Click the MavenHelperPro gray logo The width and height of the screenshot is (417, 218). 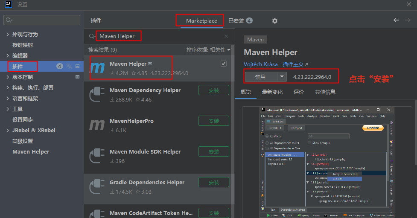coord(97,125)
